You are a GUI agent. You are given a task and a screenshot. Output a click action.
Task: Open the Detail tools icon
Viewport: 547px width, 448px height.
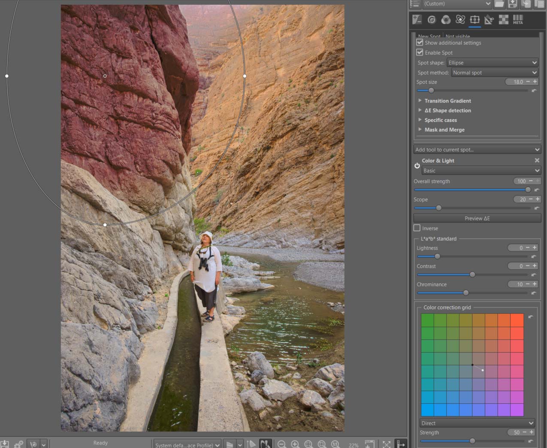click(x=432, y=19)
